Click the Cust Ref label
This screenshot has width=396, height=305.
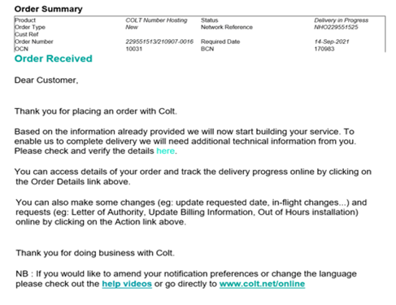27,34
